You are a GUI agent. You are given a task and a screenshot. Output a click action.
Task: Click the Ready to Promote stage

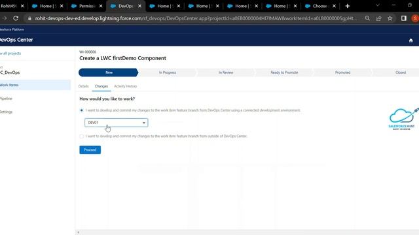284,72
